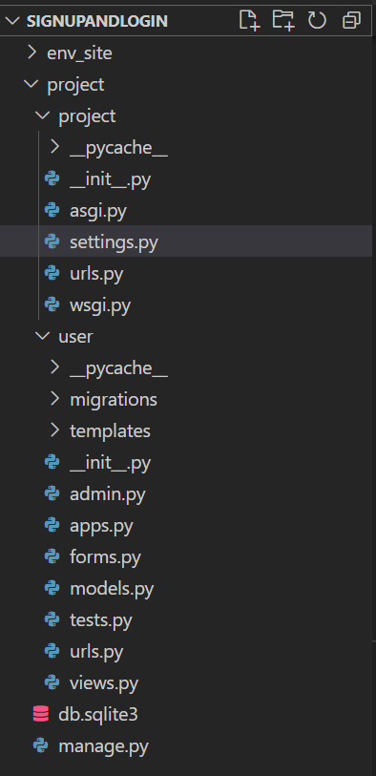The height and width of the screenshot is (776, 376).
Task: Click Python icon beside manage.py
Action: (x=41, y=745)
